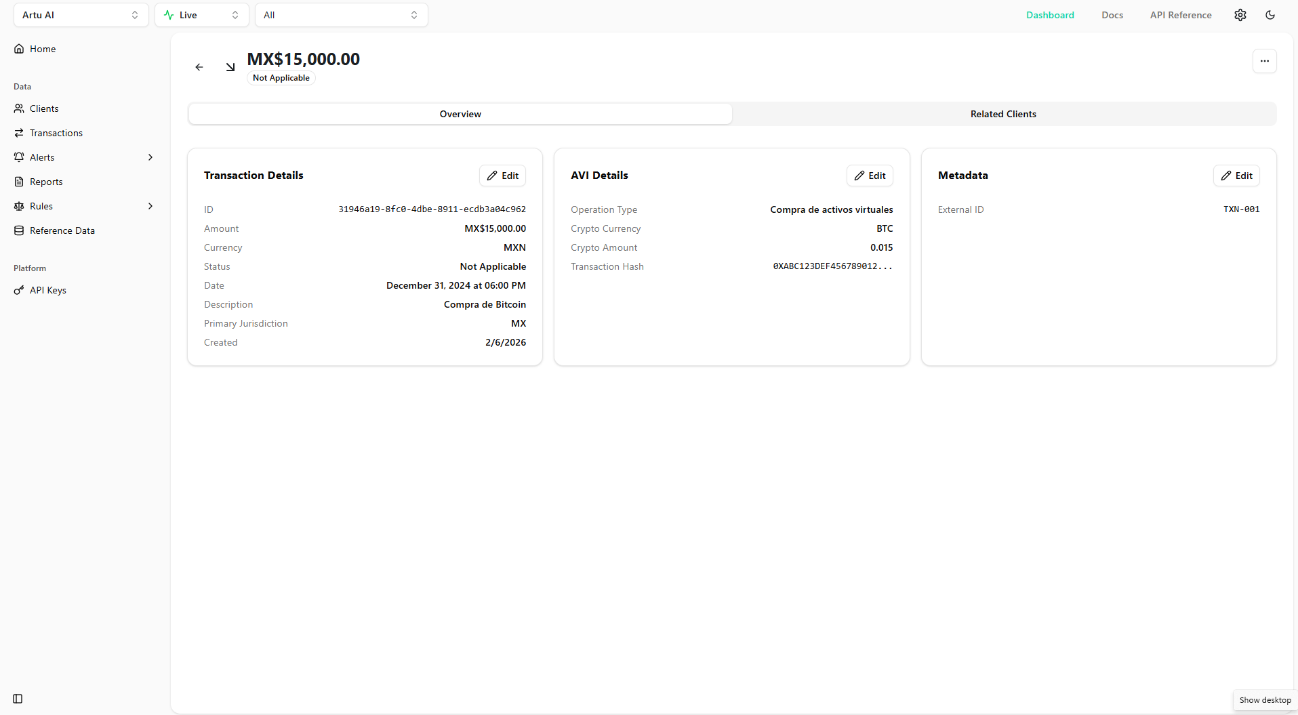This screenshot has width=1298, height=715.
Task: Click the Currency value MXN
Action: point(514,247)
